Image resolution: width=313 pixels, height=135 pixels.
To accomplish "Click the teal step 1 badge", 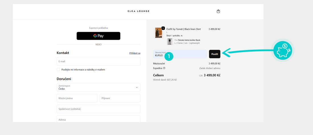I will pos(169,56).
